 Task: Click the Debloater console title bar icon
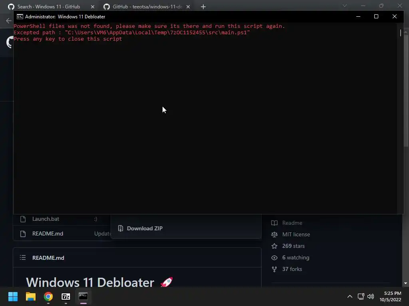20,17
